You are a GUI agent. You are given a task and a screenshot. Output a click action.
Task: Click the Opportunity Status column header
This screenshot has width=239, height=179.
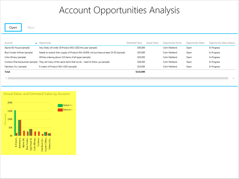(195, 43)
